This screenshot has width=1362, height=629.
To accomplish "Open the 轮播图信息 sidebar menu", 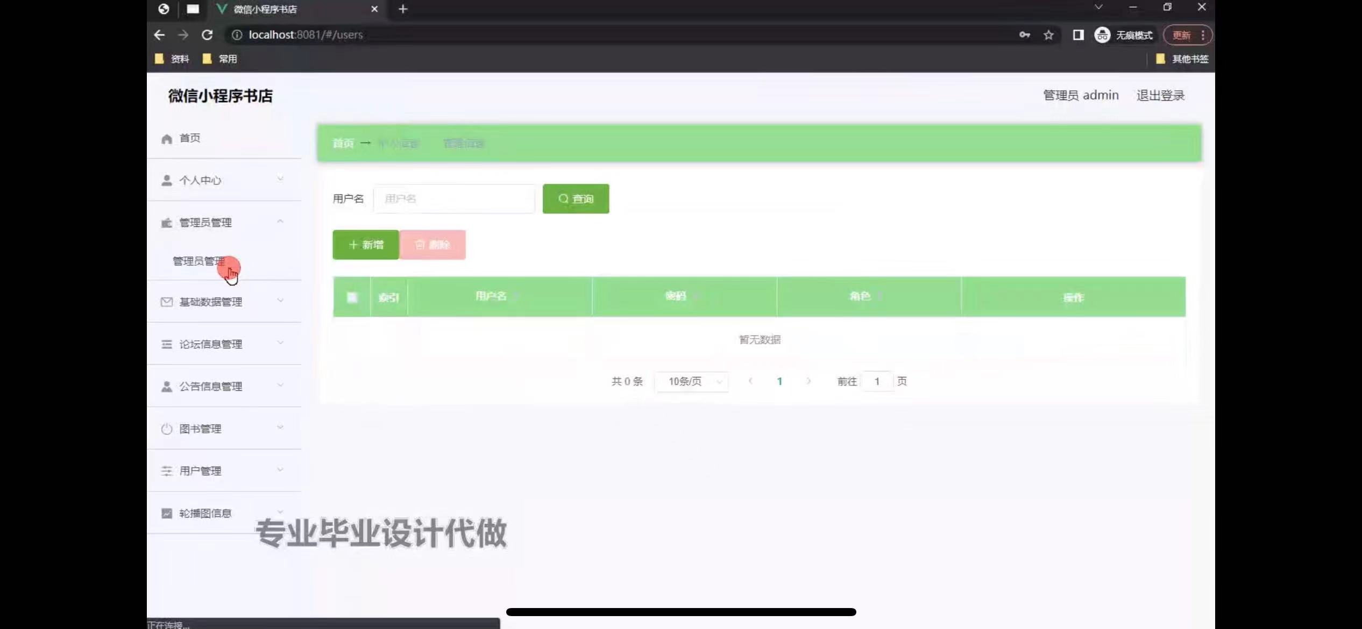I will tap(224, 513).
